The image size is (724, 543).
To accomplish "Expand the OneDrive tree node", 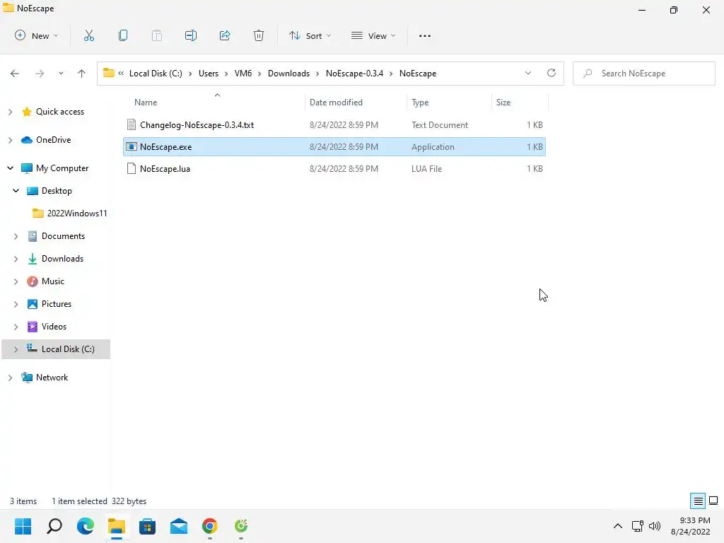I will (10, 140).
